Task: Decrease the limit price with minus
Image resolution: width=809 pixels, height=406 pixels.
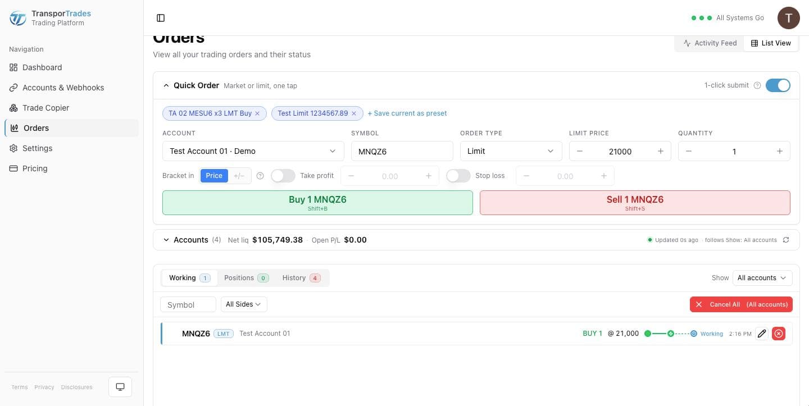Action: coord(580,151)
